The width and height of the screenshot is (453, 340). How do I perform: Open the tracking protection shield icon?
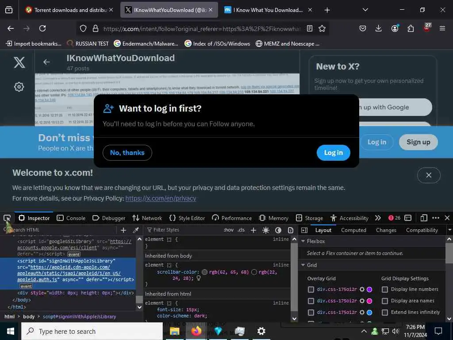click(x=83, y=28)
